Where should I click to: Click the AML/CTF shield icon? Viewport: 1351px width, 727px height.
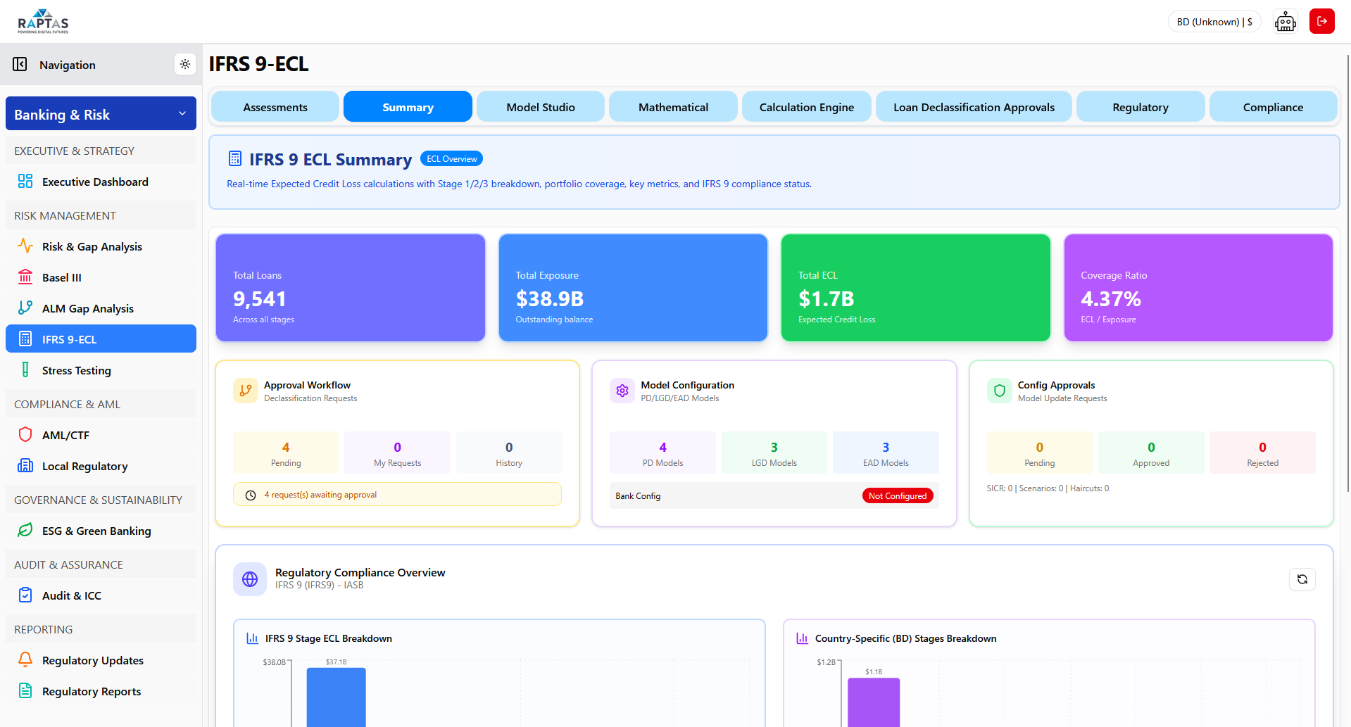pyautogui.click(x=25, y=435)
